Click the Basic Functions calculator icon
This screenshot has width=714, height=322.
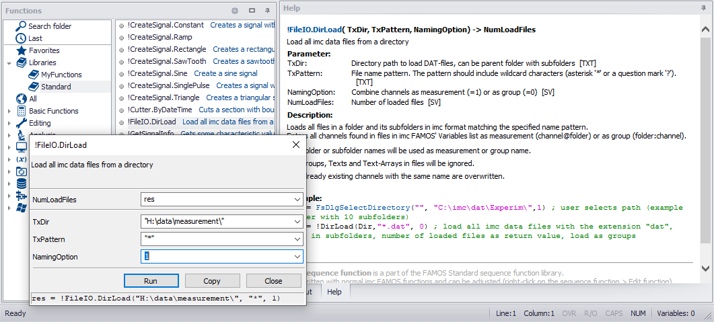pyautogui.click(x=21, y=111)
